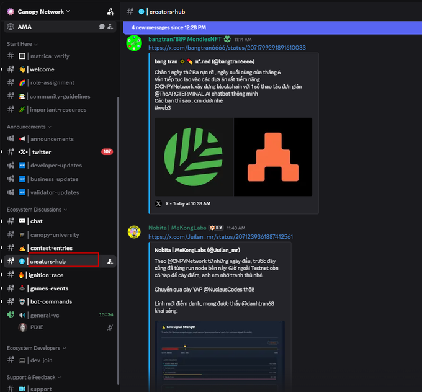Click the green role badge after MondiesNFT
Viewport: 422px width, 392px height.
click(227, 39)
